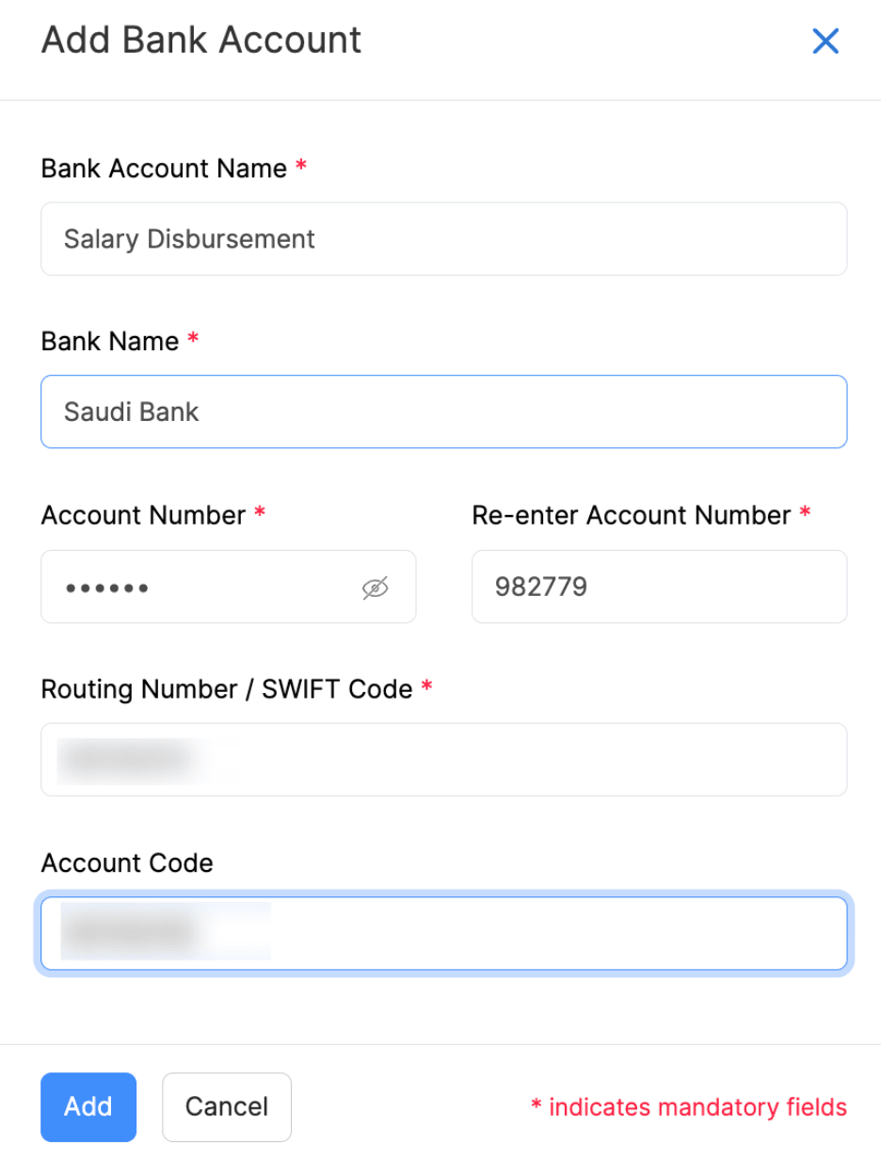Click the red asterisk beside Bank Name

click(x=193, y=341)
